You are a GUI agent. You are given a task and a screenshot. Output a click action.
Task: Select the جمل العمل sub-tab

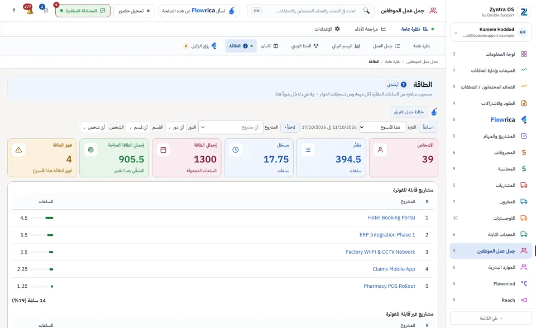tap(386, 46)
